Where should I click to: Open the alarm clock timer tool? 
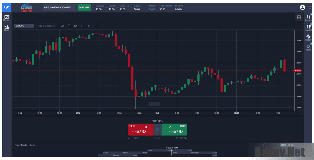coord(69,26)
